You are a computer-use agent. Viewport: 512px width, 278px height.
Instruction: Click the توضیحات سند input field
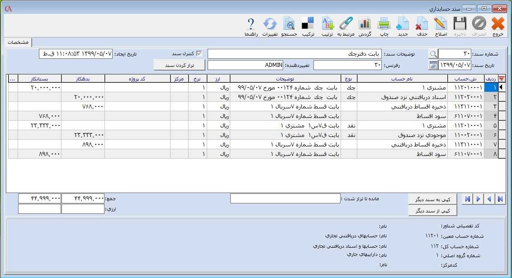(294, 54)
